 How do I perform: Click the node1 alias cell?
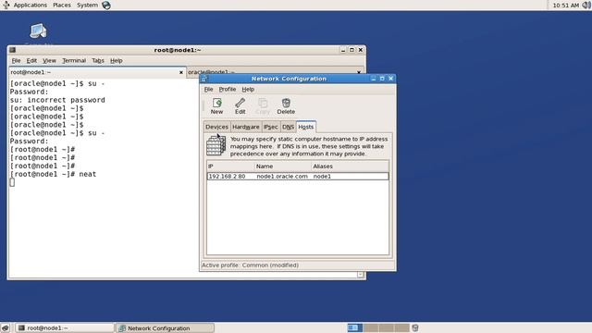322,177
